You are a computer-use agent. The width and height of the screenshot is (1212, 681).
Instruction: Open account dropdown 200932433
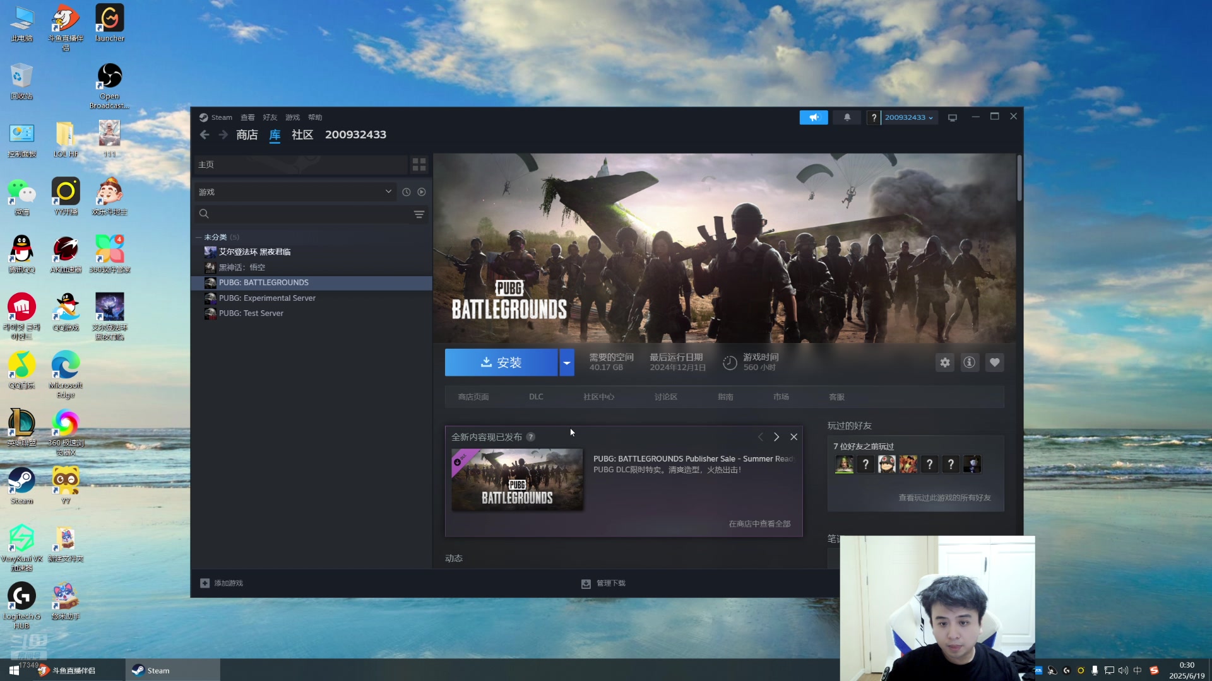[x=909, y=117]
